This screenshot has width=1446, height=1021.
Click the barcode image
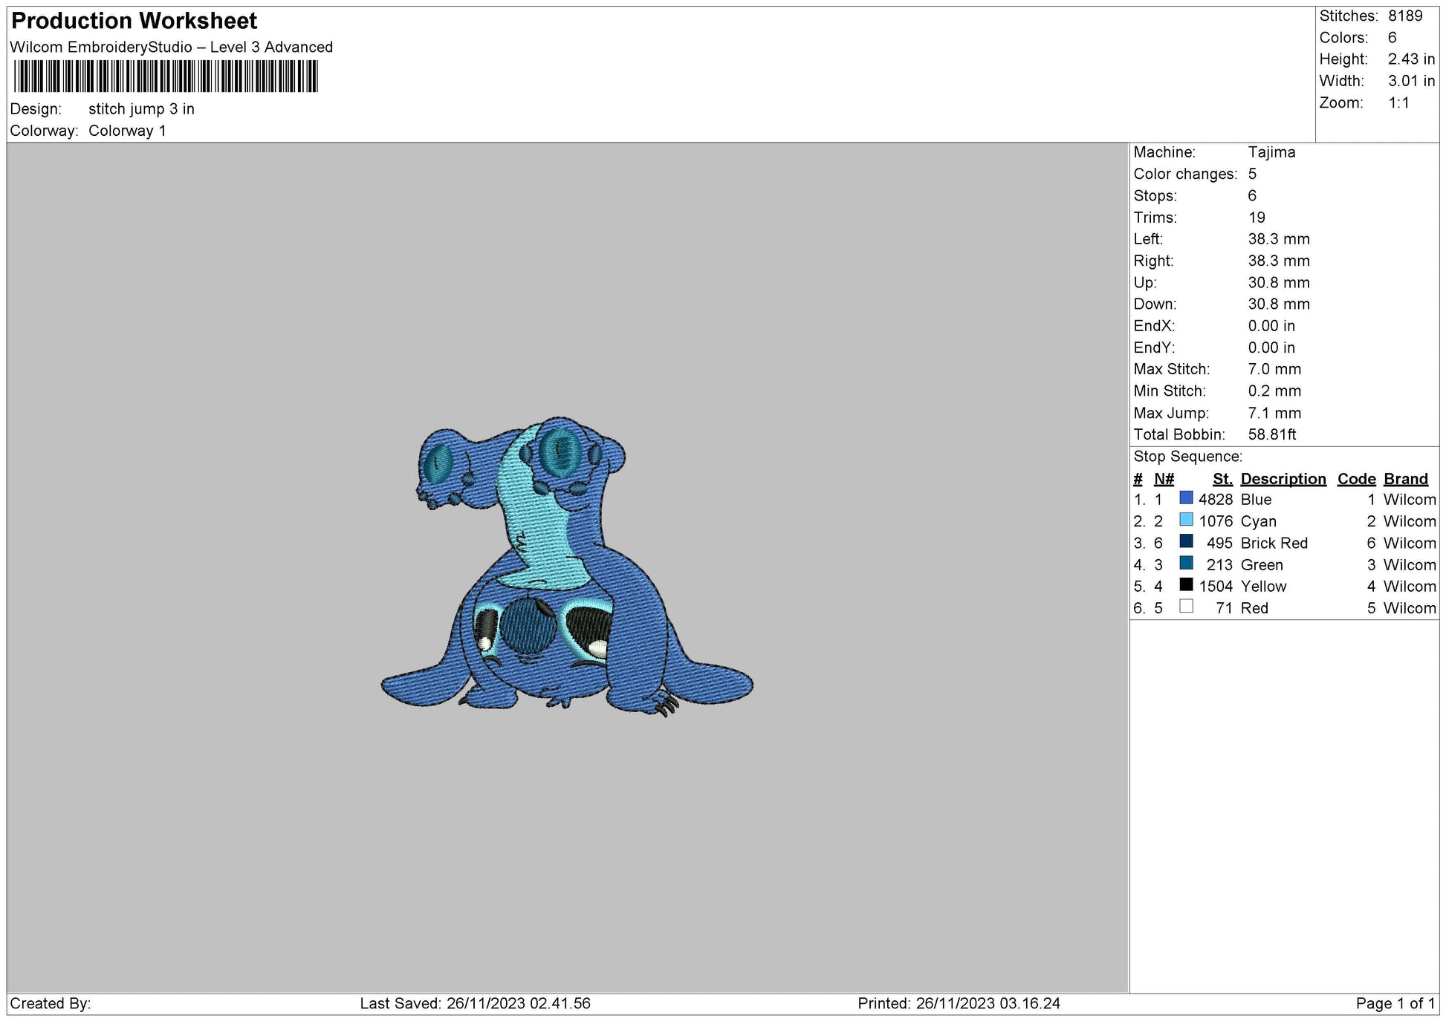tap(166, 76)
